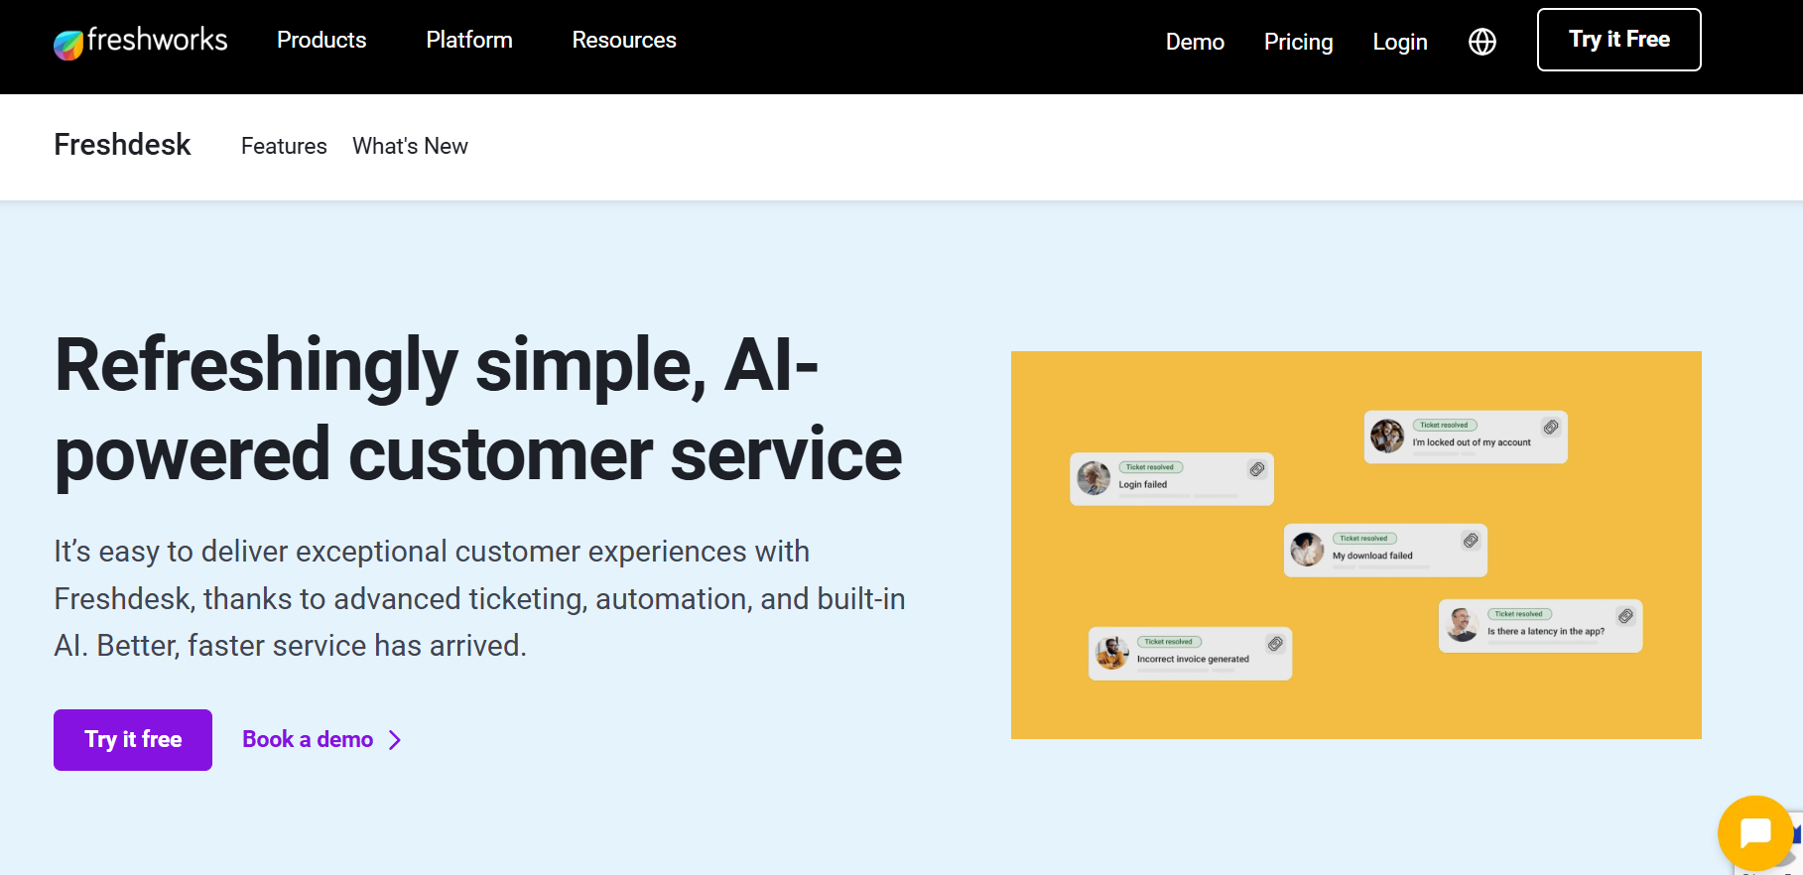Open the yellow chat widget bubble

(1755, 833)
